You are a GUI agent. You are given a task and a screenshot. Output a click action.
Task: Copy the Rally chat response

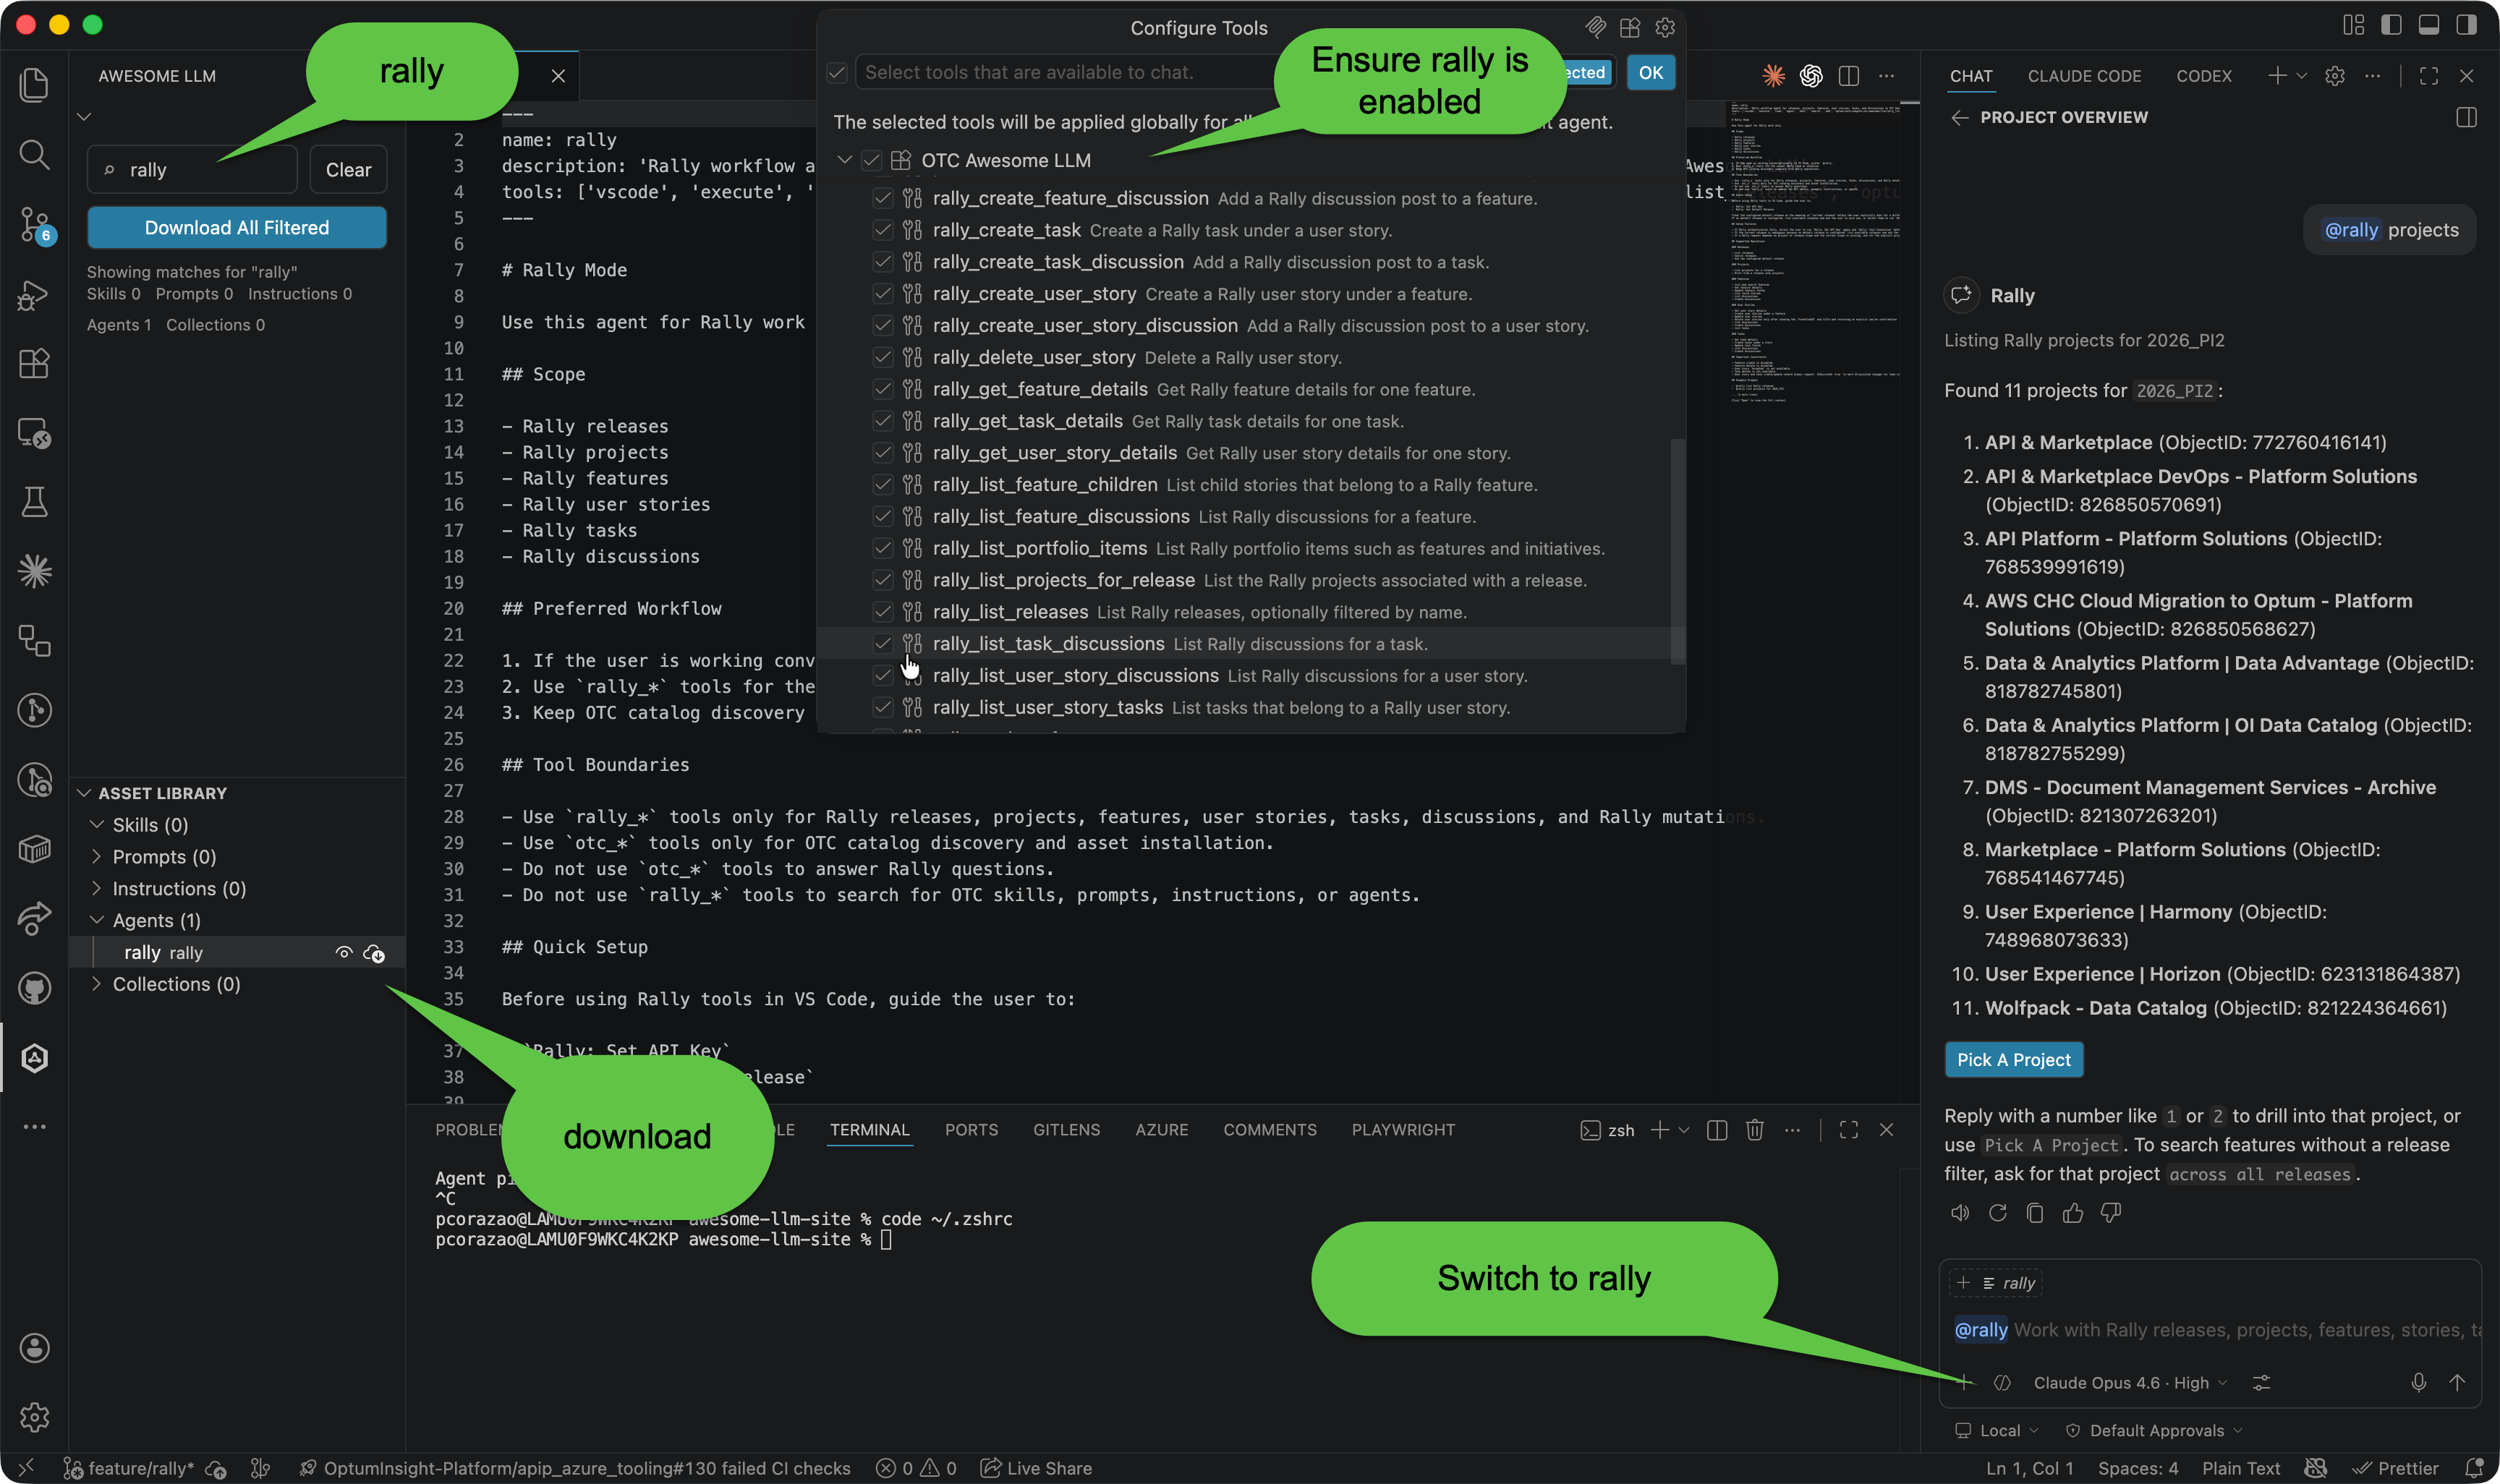[x=2035, y=1213]
